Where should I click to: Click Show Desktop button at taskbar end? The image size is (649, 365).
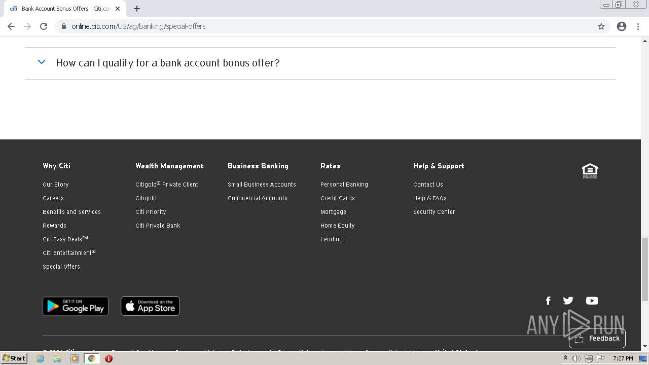click(643, 358)
